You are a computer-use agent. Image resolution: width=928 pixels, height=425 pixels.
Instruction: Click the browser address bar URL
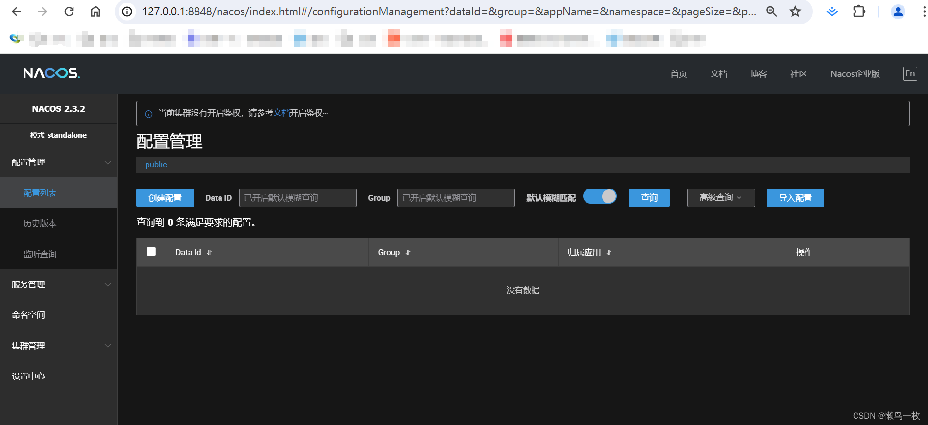coord(448,11)
